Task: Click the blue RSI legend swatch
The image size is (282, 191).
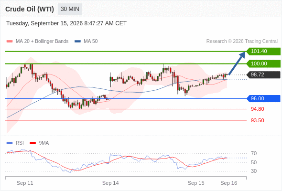Action: point(10,143)
